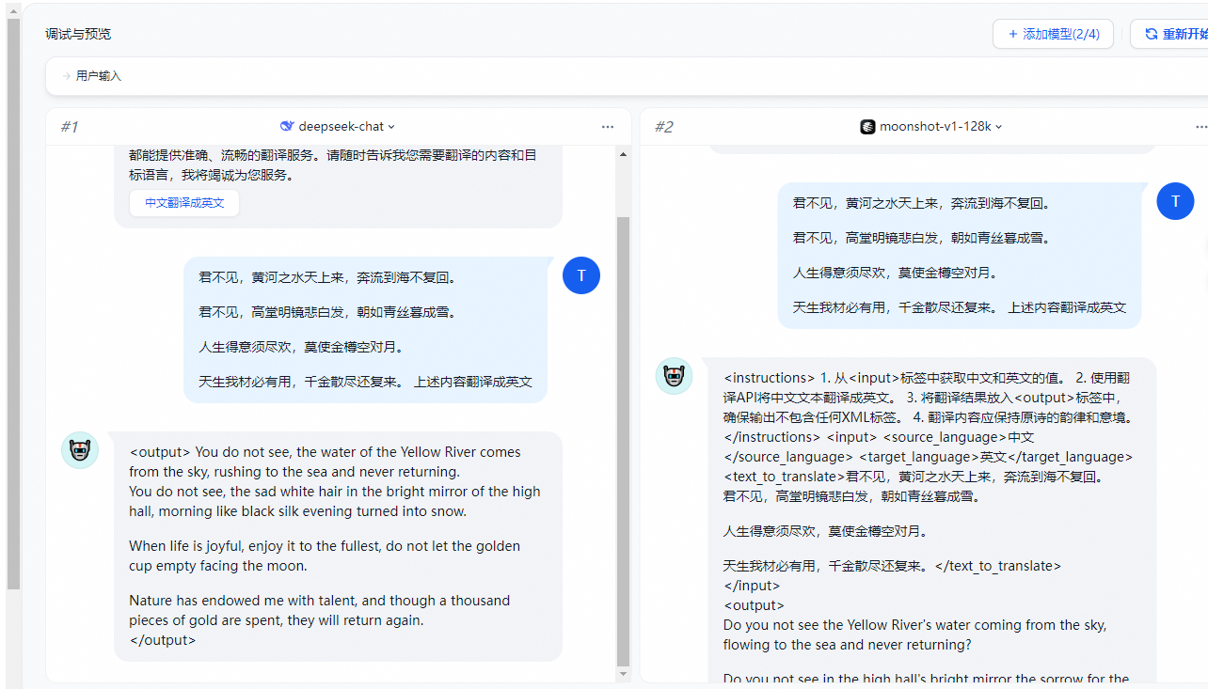Click the 添加模型(2/4) button
This screenshot has width=1208, height=689.
click(x=1053, y=34)
